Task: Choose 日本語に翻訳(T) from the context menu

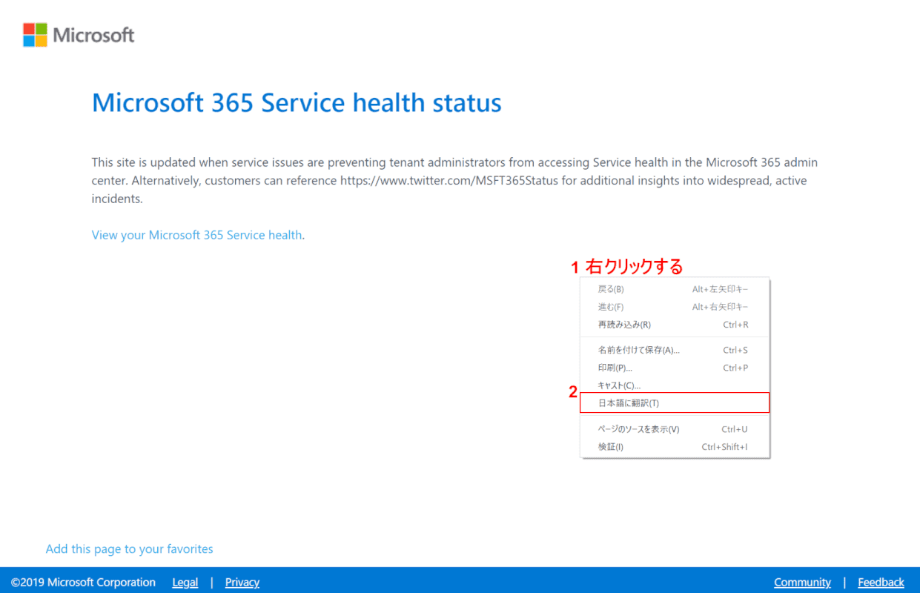Action: tap(675, 402)
